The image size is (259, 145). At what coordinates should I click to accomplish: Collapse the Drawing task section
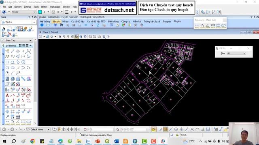pyautogui.click(x=31, y=46)
